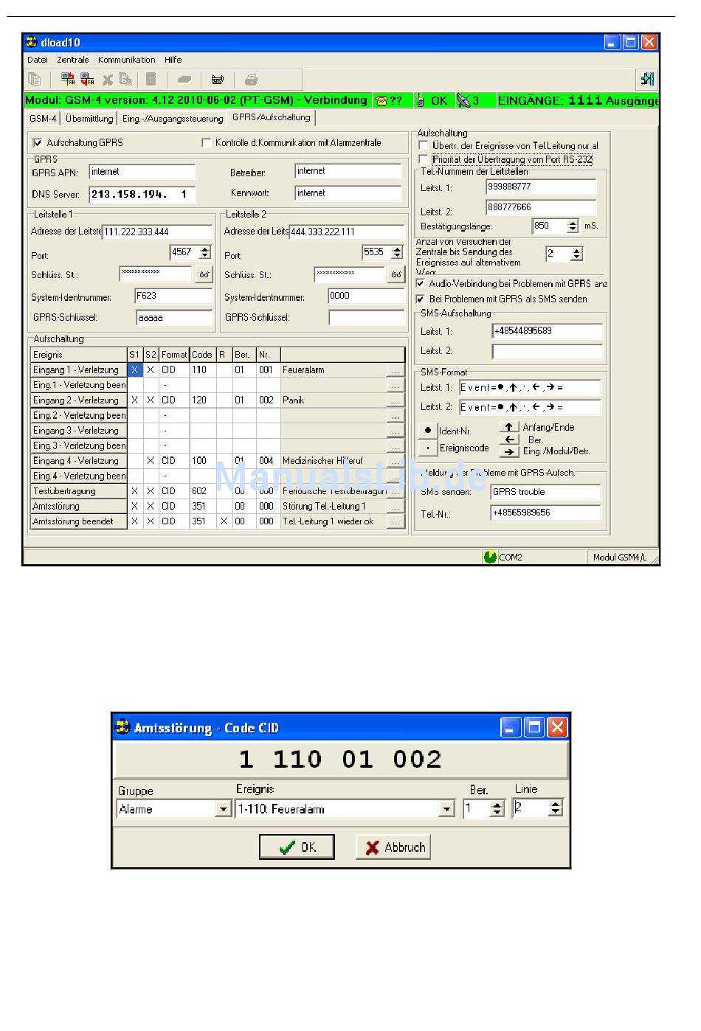701x1031 pixels.
Task: Switch to the GSM-4 tab
Action: [43, 118]
